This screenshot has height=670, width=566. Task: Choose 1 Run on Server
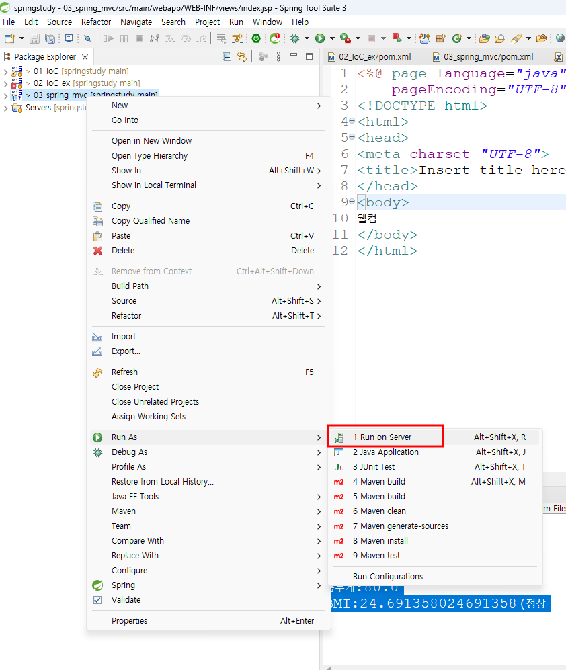click(435, 437)
